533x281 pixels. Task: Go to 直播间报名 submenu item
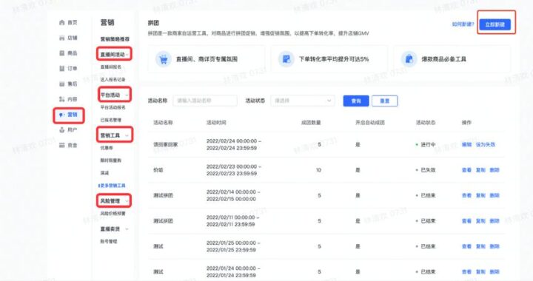point(111,67)
